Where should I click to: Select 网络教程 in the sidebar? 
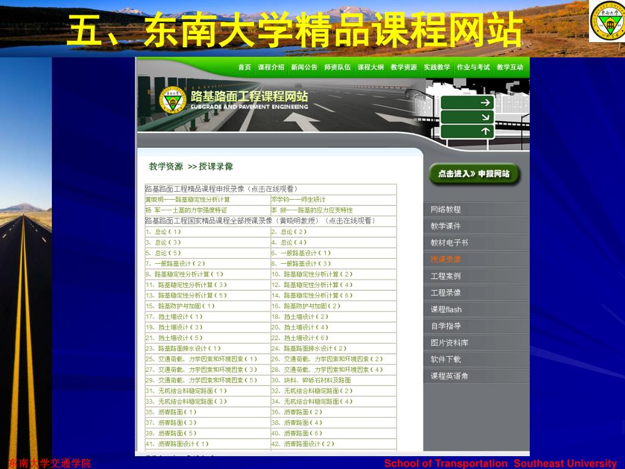(x=446, y=209)
